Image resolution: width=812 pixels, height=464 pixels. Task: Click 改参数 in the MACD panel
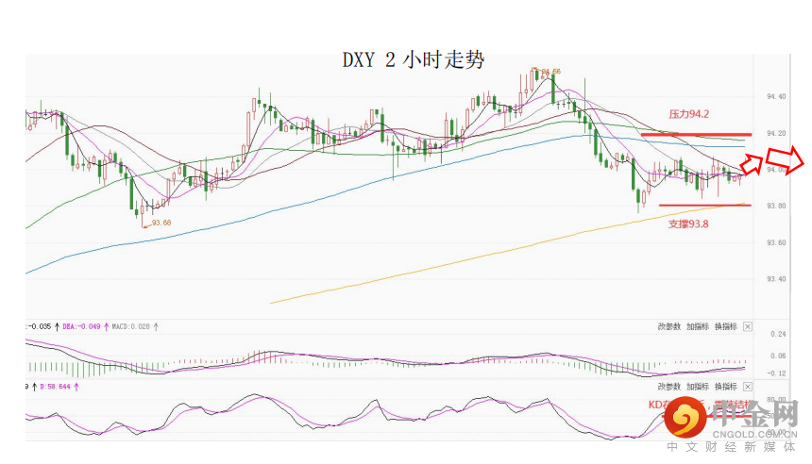click(668, 326)
